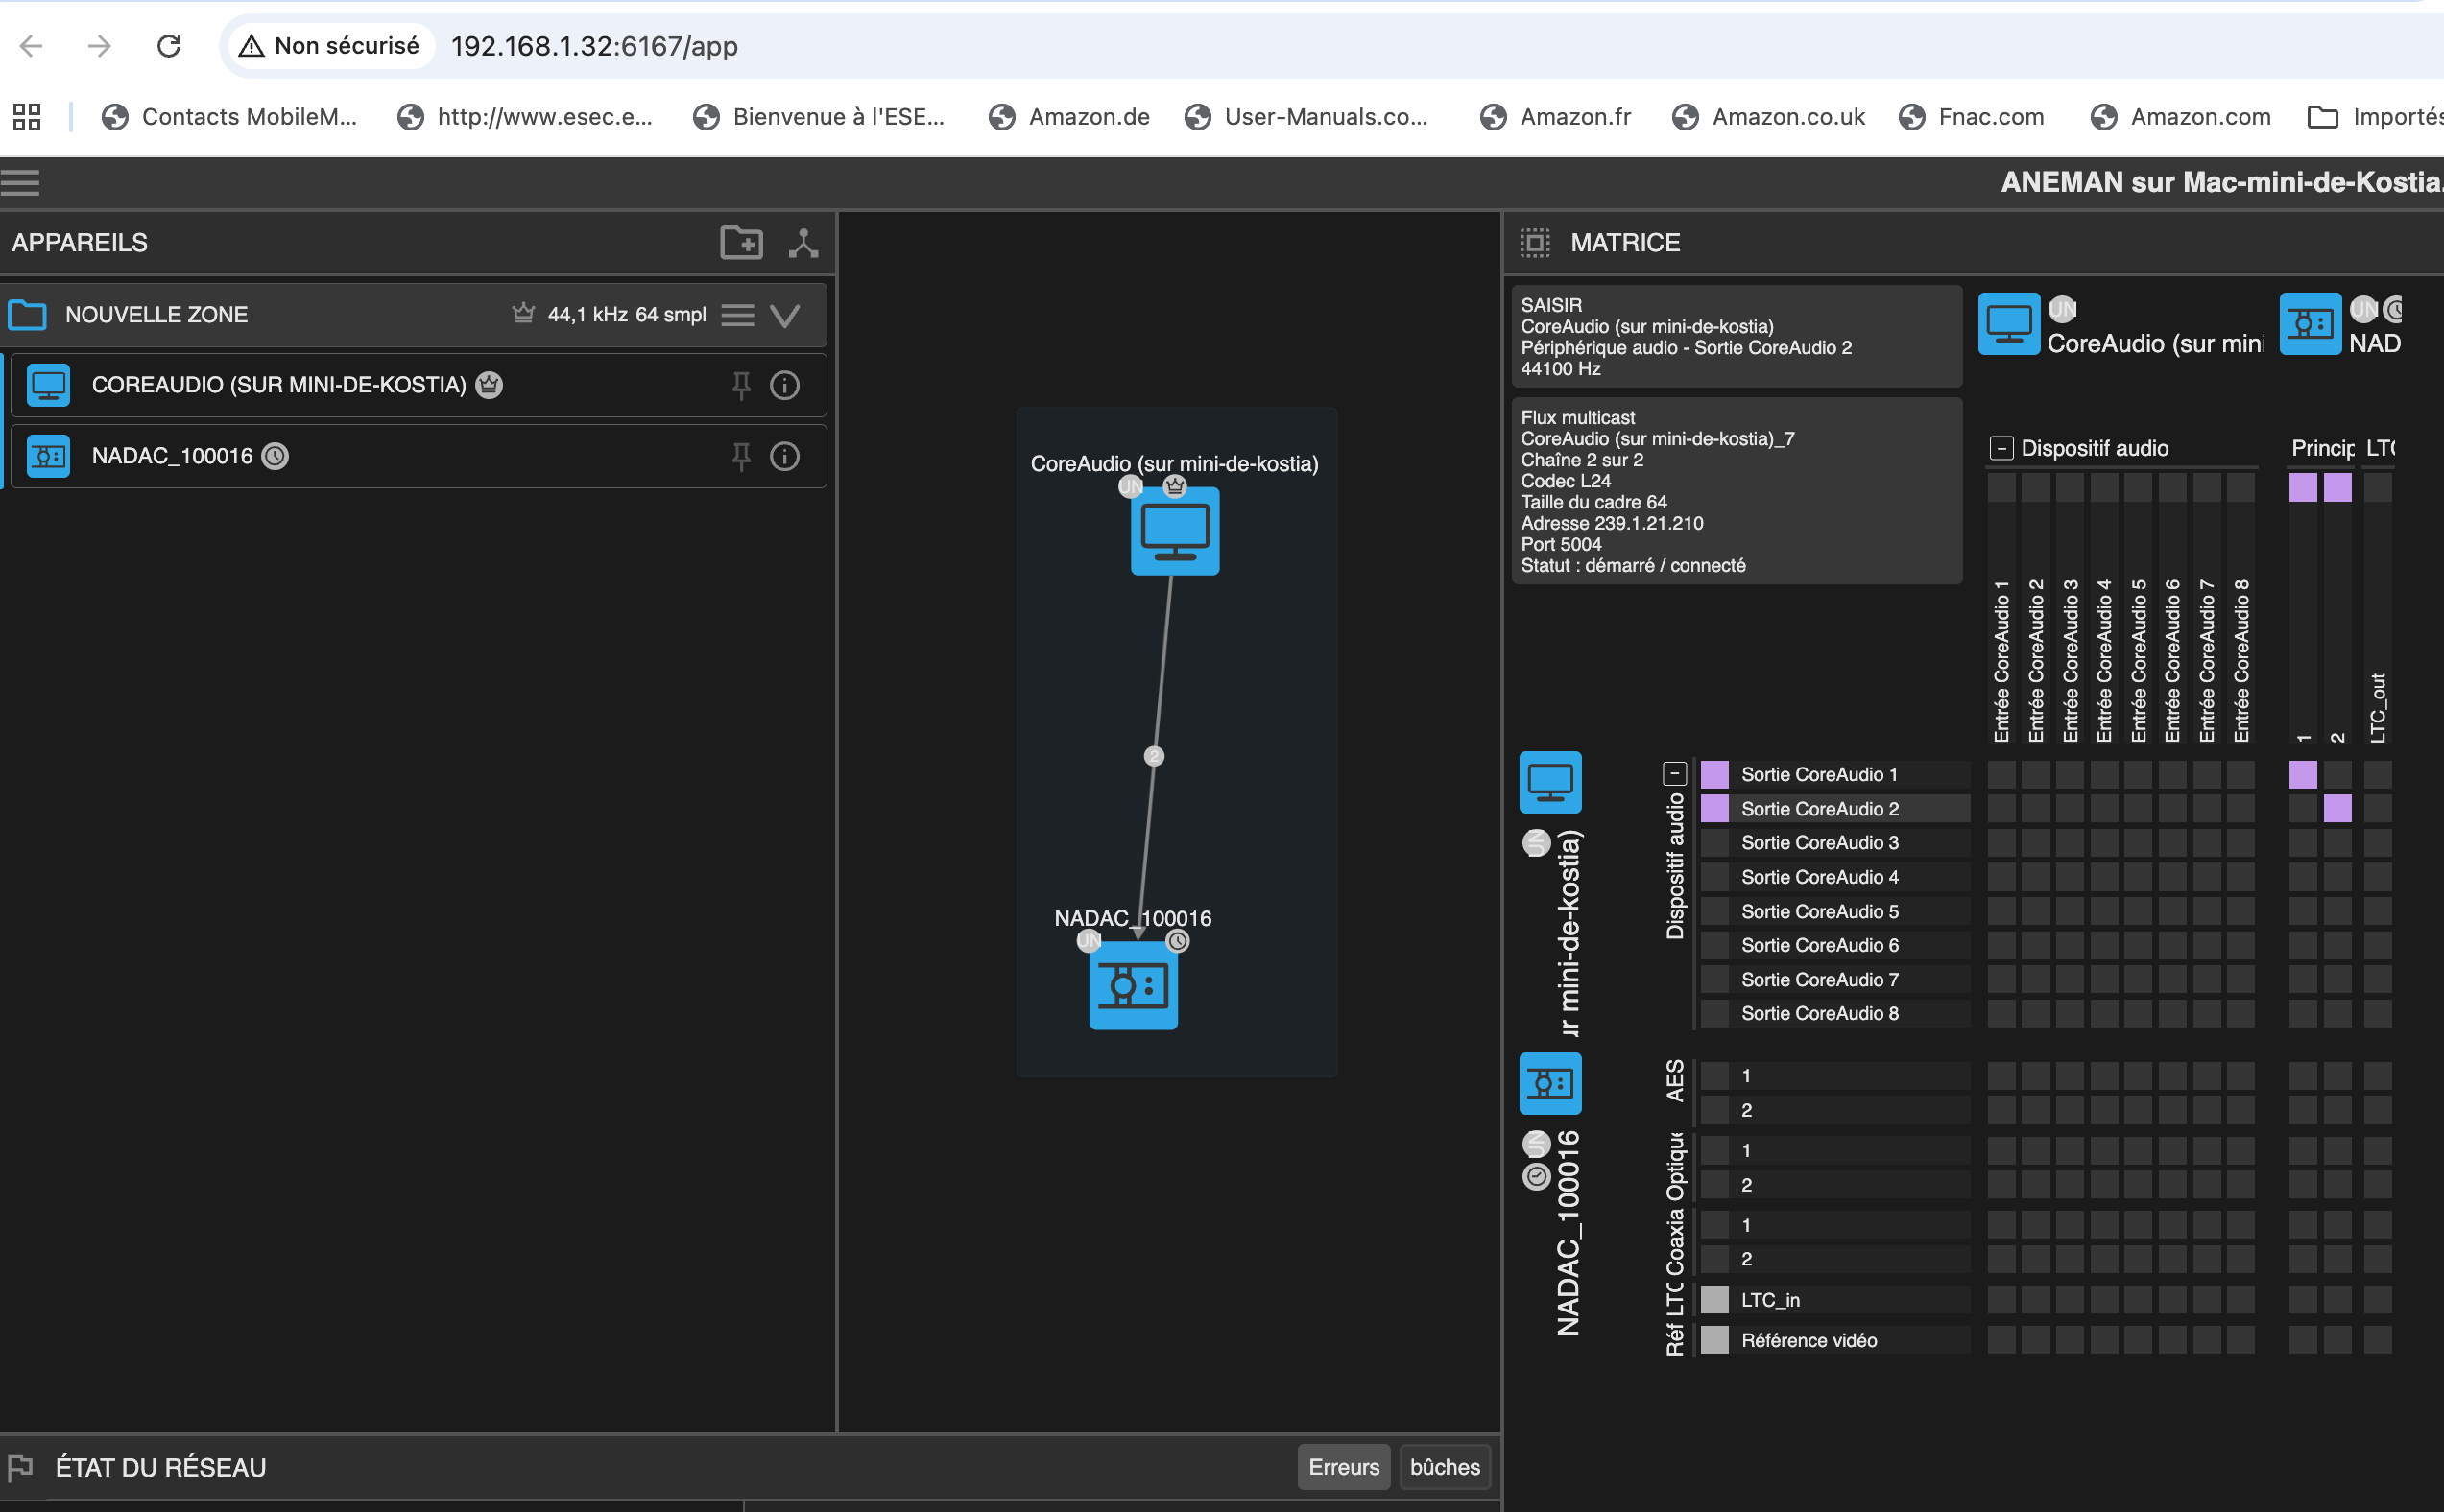Collapse the Dispositif audio row group
2444x1512 pixels.
(x=1675, y=774)
